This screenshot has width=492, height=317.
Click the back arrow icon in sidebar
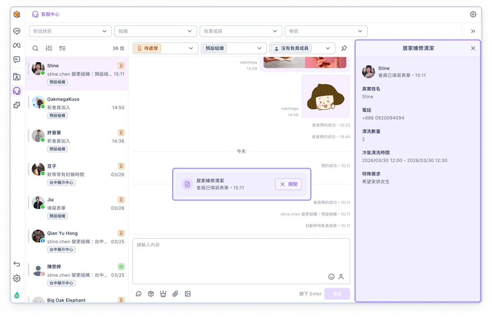(x=17, y=264)
